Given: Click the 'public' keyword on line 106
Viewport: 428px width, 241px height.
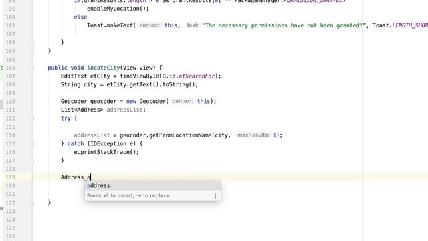Looking at the screenshot, I should tap(58, 68).
